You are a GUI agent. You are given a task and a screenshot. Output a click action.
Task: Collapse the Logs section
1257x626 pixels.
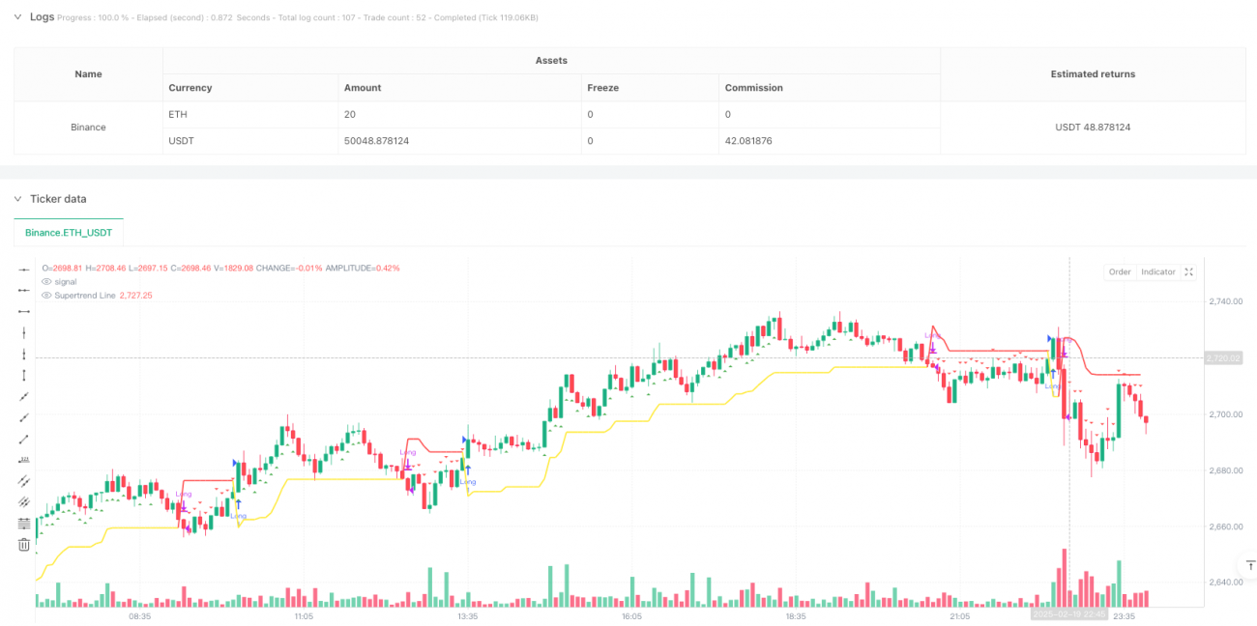[16, 16]
